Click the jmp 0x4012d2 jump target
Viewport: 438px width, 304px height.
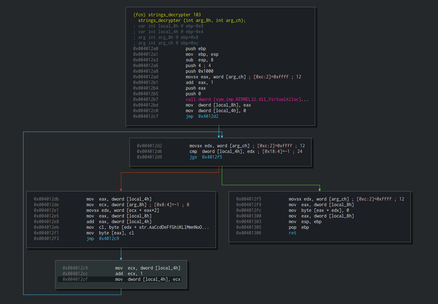(x=208, y=116)
